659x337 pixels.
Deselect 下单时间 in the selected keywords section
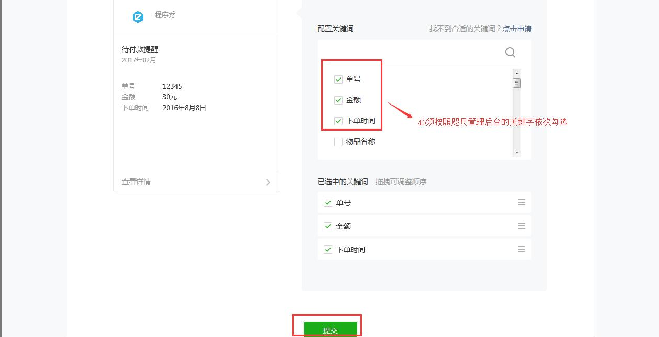point(328,250)
